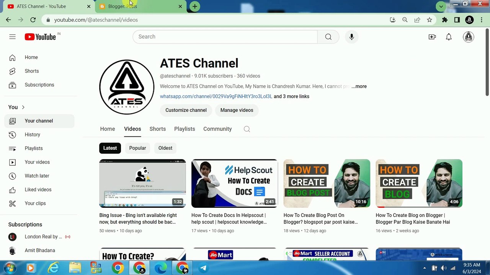
Task: Open the WhatsApp channel link
Action: pos(216,97)
